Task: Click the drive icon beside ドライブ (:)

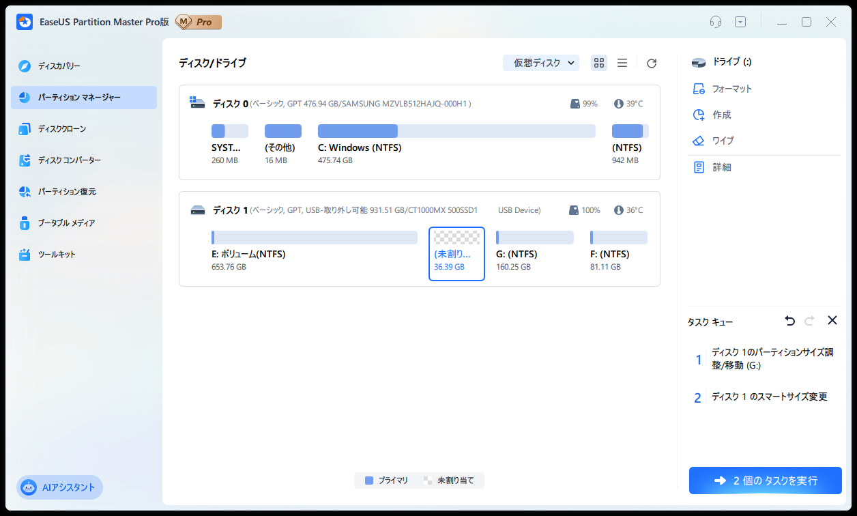Action: 698,63
